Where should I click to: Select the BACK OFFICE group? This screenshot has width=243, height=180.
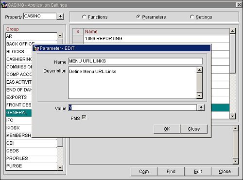tap(20, 44)
